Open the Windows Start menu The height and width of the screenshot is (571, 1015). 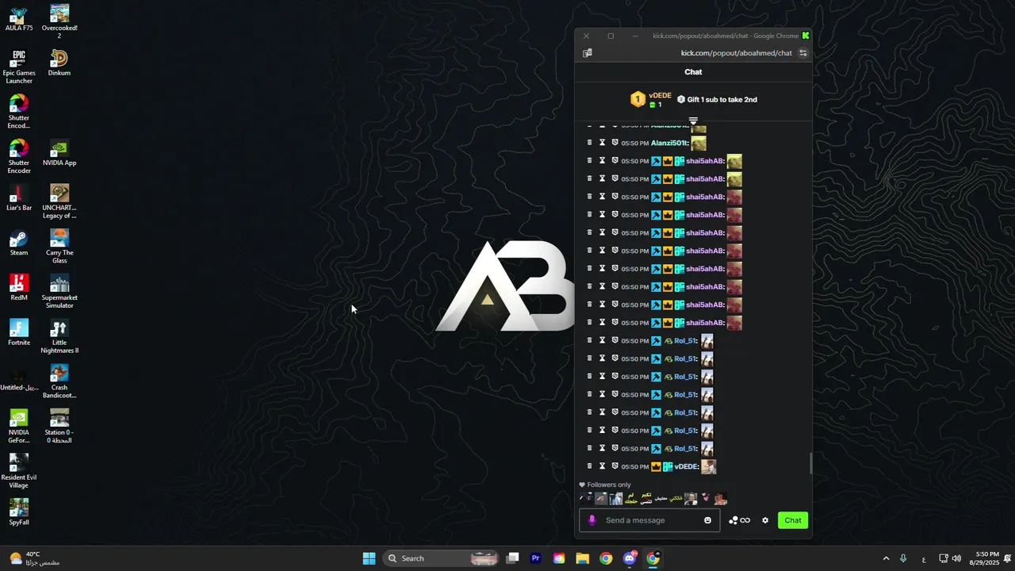[369, 558]
